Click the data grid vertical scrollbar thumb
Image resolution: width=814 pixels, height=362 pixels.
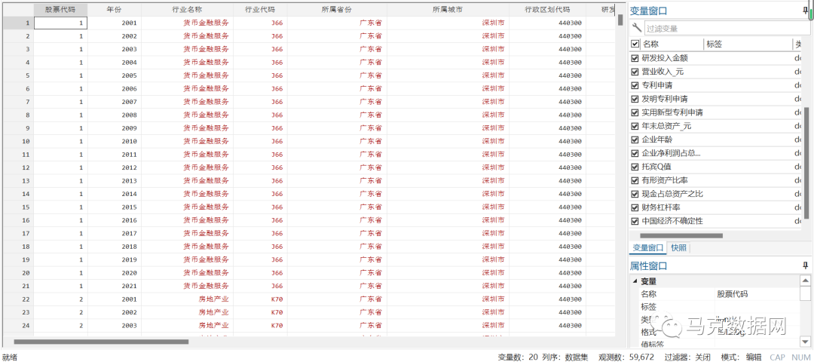(x=620, y=20)
